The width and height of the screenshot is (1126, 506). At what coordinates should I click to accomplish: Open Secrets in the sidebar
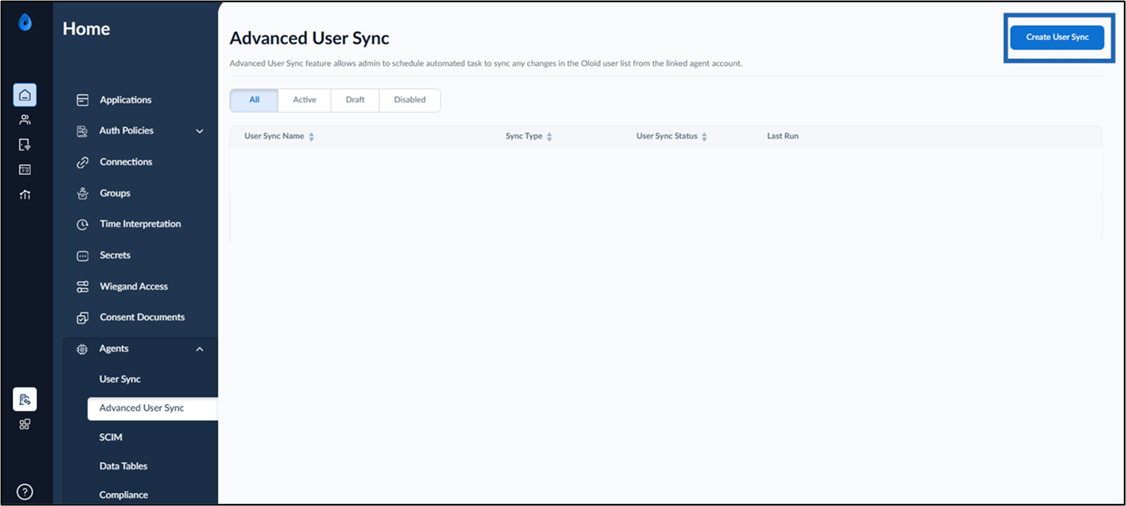(x=115, y=255)
